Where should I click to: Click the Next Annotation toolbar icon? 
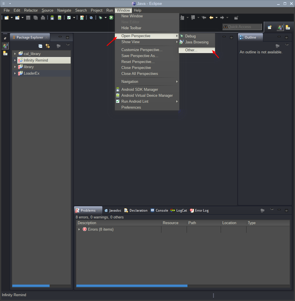(182, 18)
